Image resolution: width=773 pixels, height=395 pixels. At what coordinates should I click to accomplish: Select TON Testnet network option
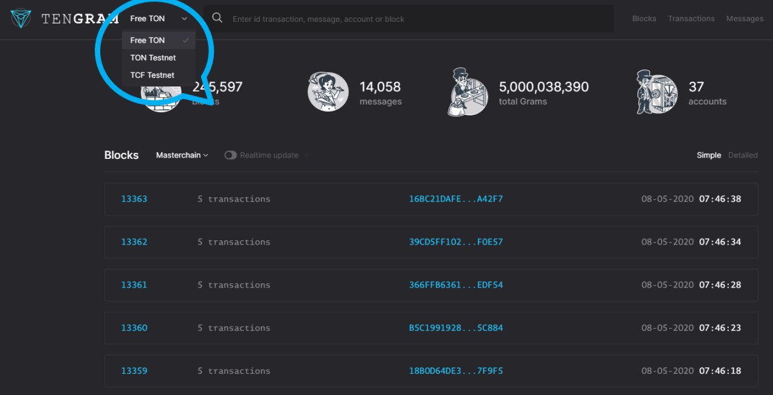[159, 57]
